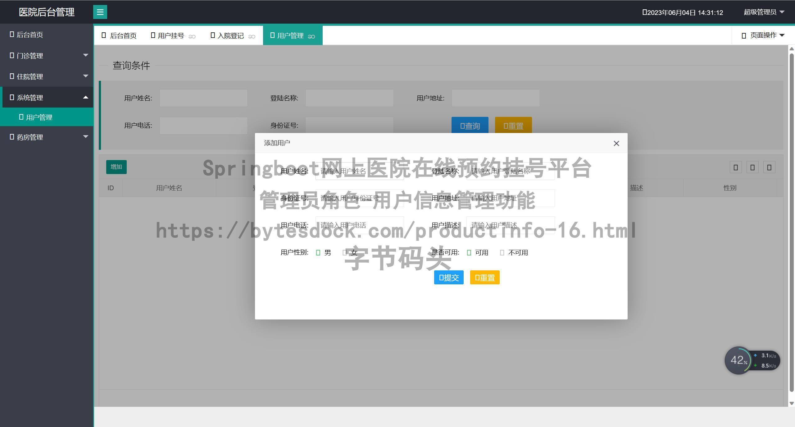Select the 男 gender radio option
795x427 pixels.
tap(323, 253)
